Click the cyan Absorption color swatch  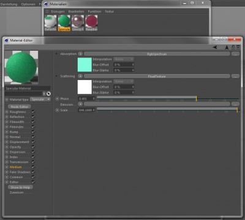85,65
